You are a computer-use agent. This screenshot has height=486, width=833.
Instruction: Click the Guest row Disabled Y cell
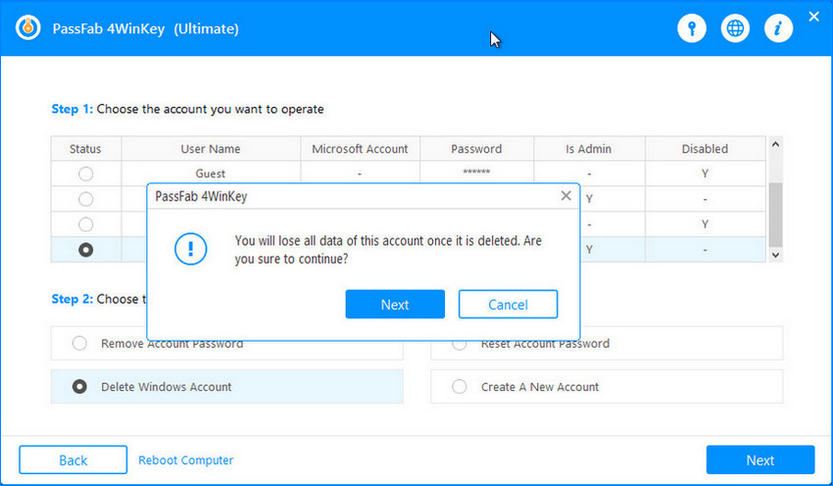(x=705, y=173)
